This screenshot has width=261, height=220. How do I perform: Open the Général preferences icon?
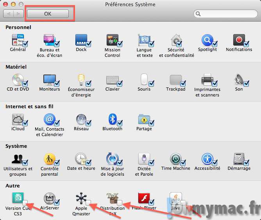pos(17,40)
